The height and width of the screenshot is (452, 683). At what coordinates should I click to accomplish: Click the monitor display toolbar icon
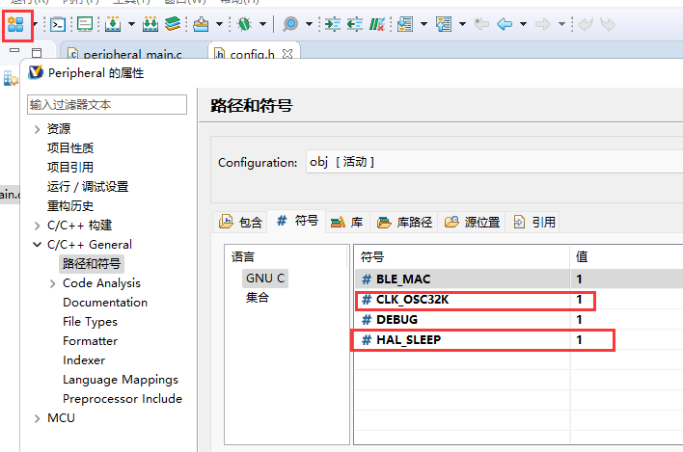(84, 24)
